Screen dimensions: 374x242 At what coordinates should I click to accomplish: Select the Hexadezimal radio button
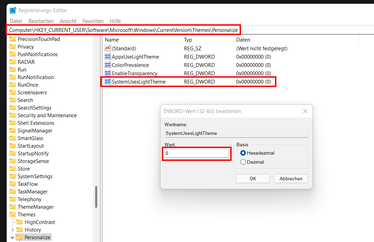coord(243,153)
